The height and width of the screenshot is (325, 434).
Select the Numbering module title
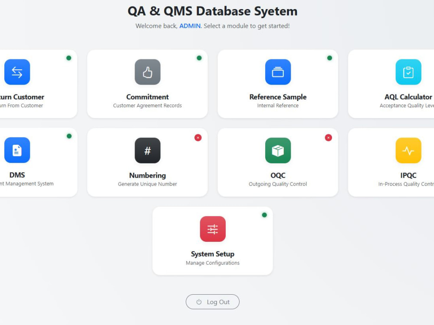tap(148, 175)
